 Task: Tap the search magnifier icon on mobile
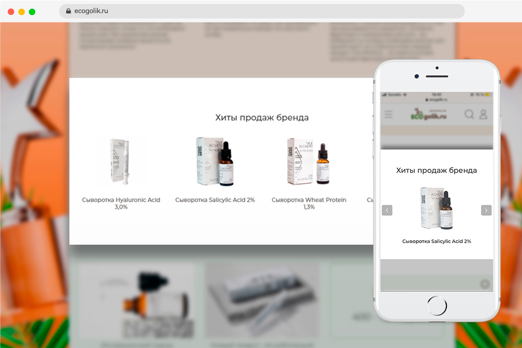(469, 114)
